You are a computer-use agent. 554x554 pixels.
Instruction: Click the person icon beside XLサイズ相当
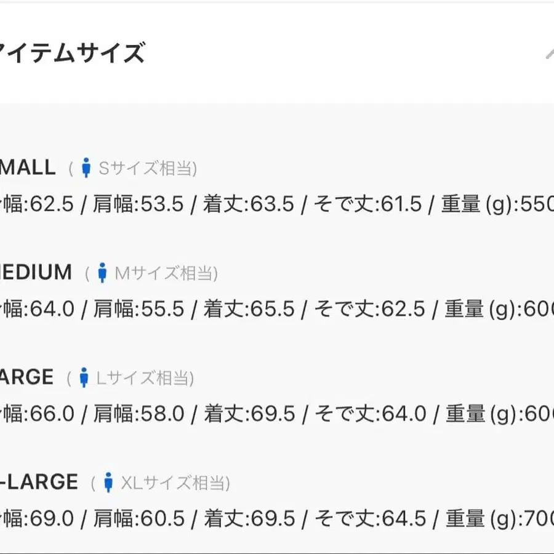[108, 483]
